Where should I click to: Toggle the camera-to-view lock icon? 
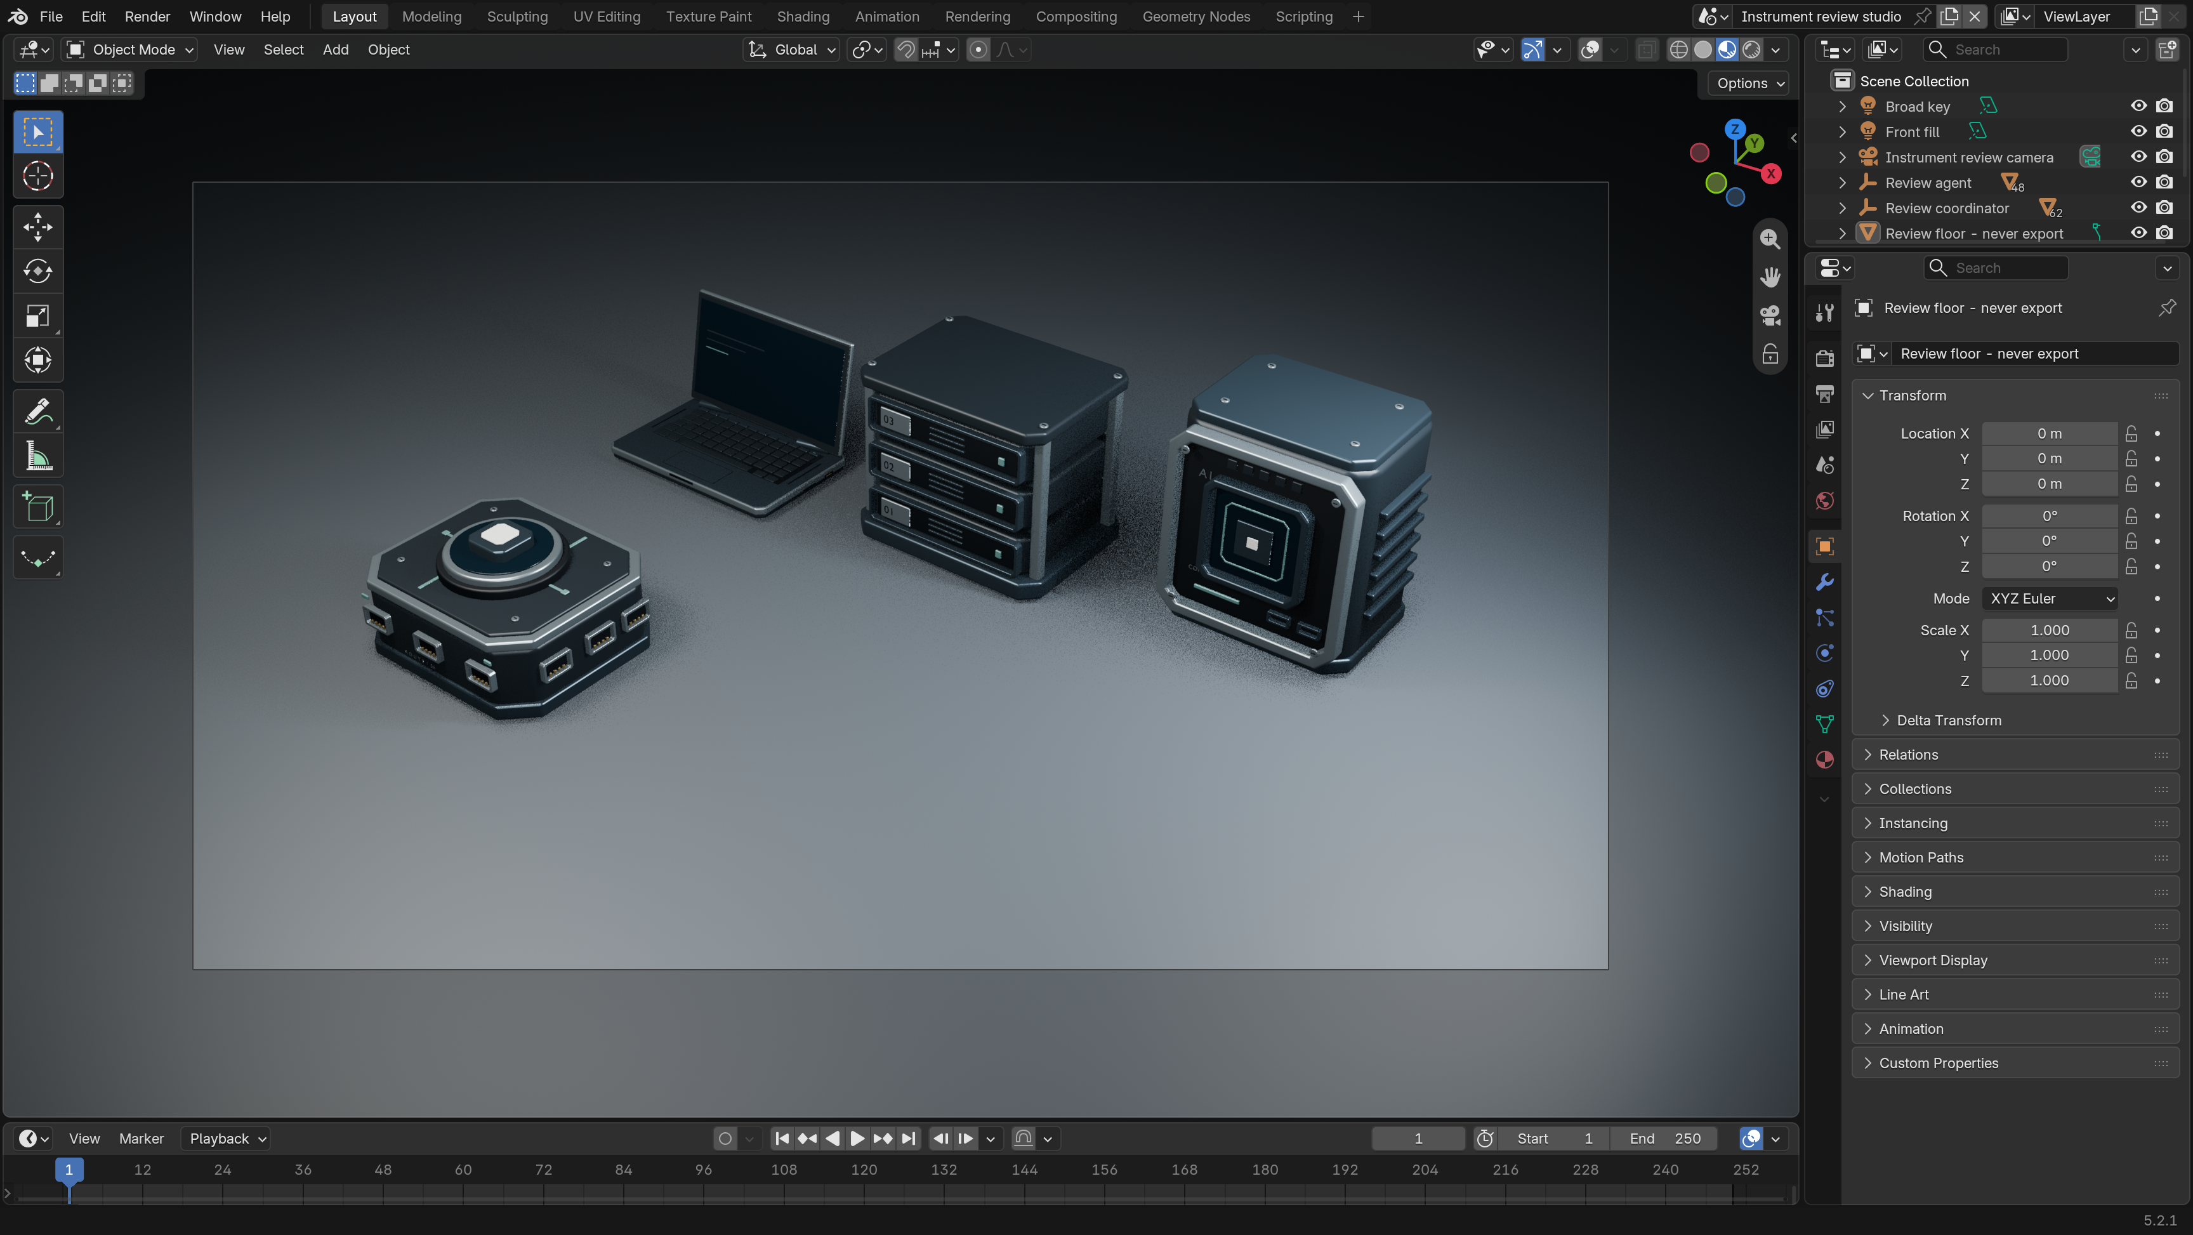click(x=1770, y=354)
